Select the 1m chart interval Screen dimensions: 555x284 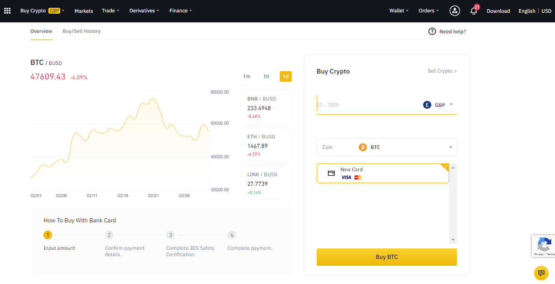(247, 76)
